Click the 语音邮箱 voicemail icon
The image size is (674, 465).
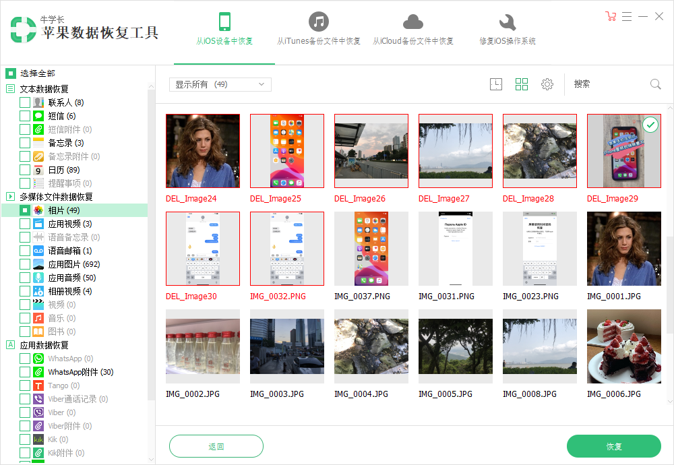pyautogui.click(x=38, y=251)
